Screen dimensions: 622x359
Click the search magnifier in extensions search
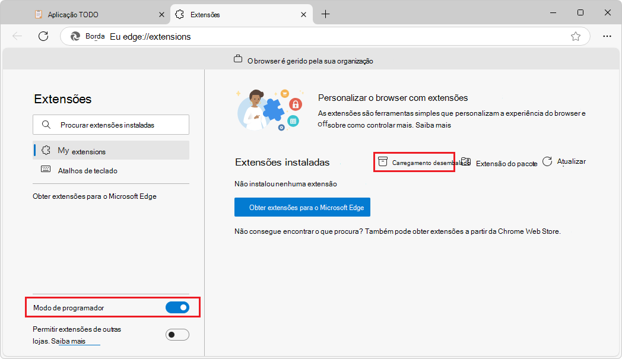tap(46, 124)
